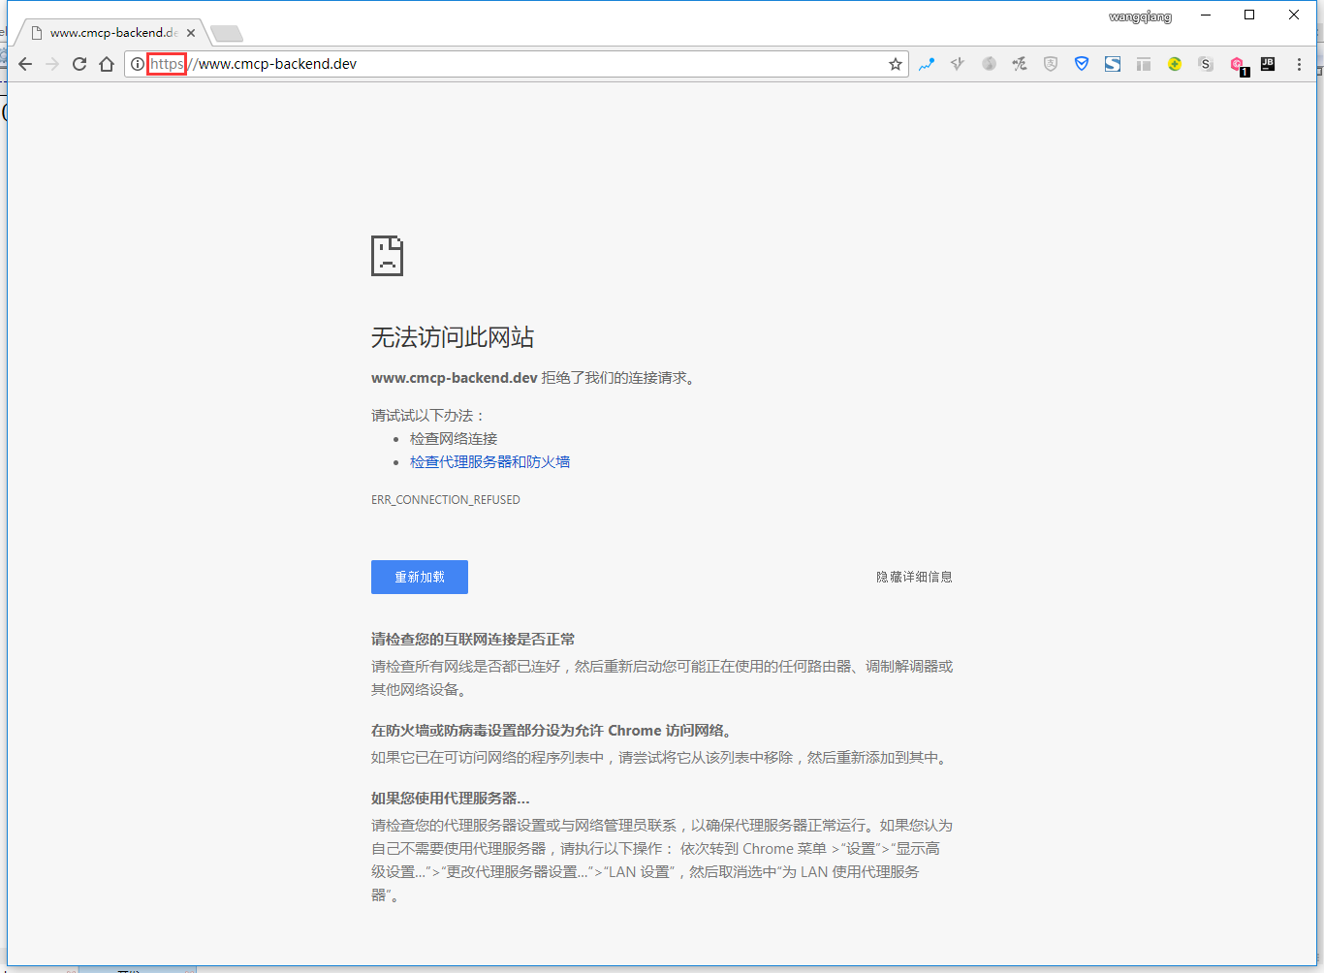View site information icon in address bar
The width and height of the screenshot is (1324, 973).
click(138, 64)
